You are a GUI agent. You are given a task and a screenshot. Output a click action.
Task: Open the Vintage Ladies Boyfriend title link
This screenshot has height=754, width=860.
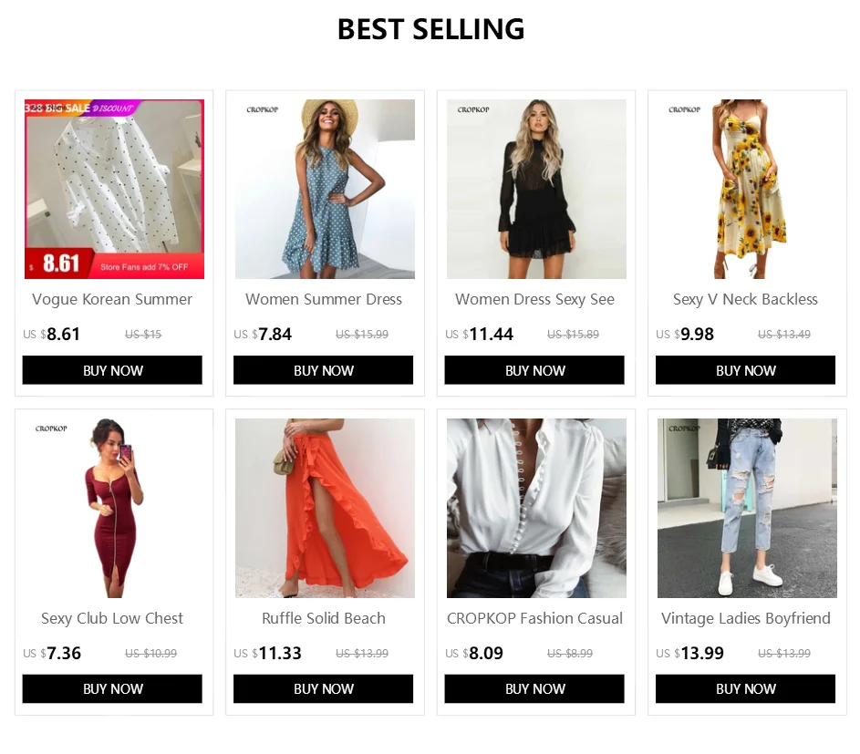click(745, 618)
